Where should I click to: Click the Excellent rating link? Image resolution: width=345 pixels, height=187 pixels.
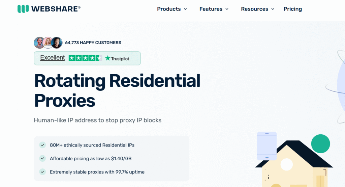[52, 58]
